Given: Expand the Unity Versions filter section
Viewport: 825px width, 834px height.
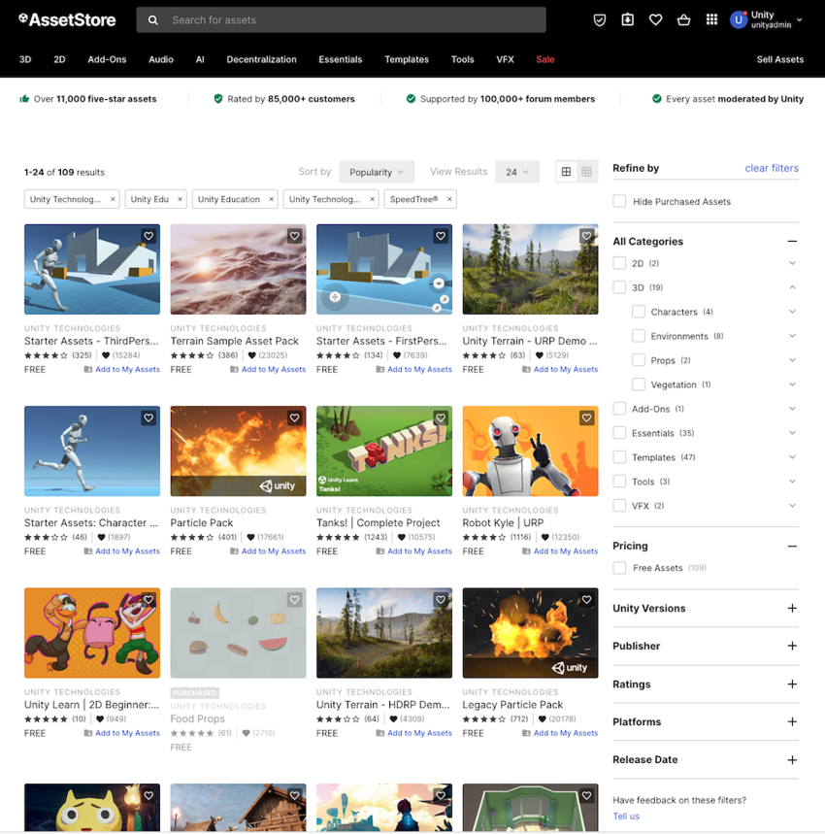Looking at the screenshot, I should point(791,611).
